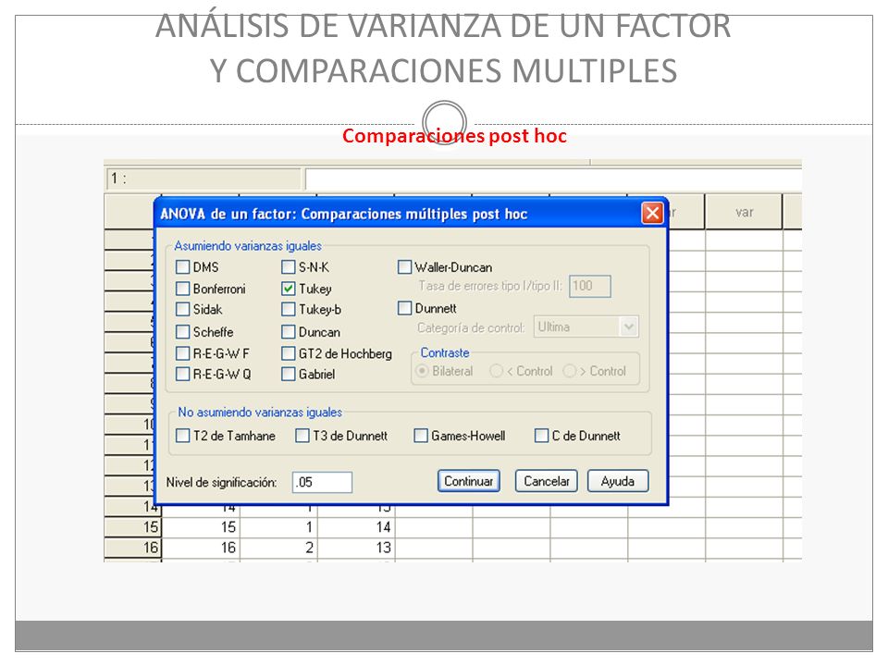Click the Cancelar button

pyautogui.click(x=546, y=481)
